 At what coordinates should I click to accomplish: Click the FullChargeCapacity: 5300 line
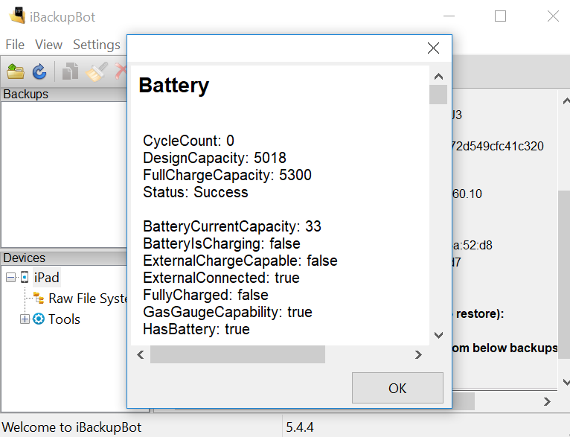pos(227,175)
